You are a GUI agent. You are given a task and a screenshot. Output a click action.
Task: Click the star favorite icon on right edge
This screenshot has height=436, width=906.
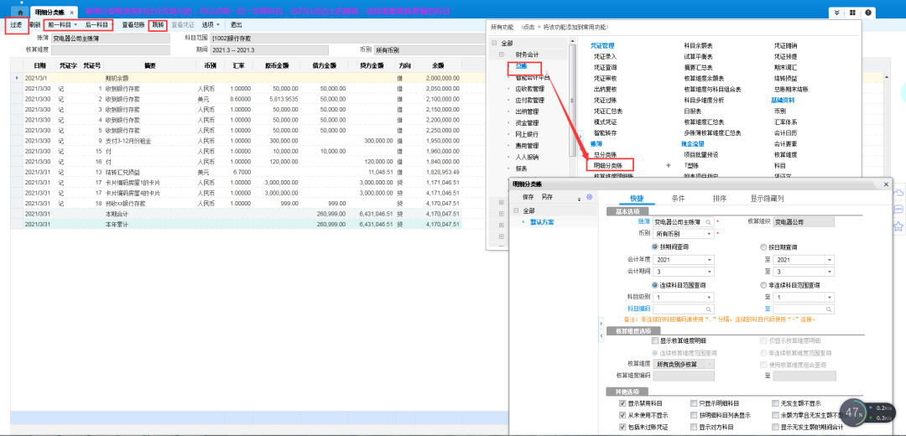pos(898,226)
